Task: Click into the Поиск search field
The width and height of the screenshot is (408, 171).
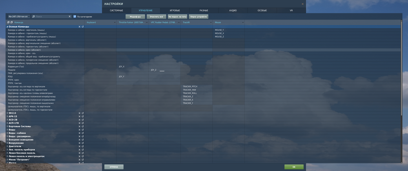Action: (51, 17)
